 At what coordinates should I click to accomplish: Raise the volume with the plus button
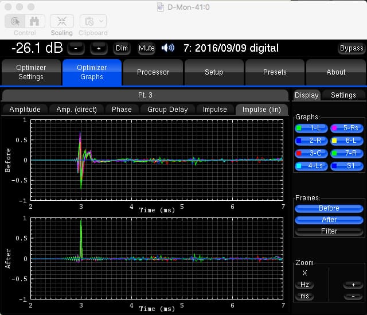pos(99,48)
